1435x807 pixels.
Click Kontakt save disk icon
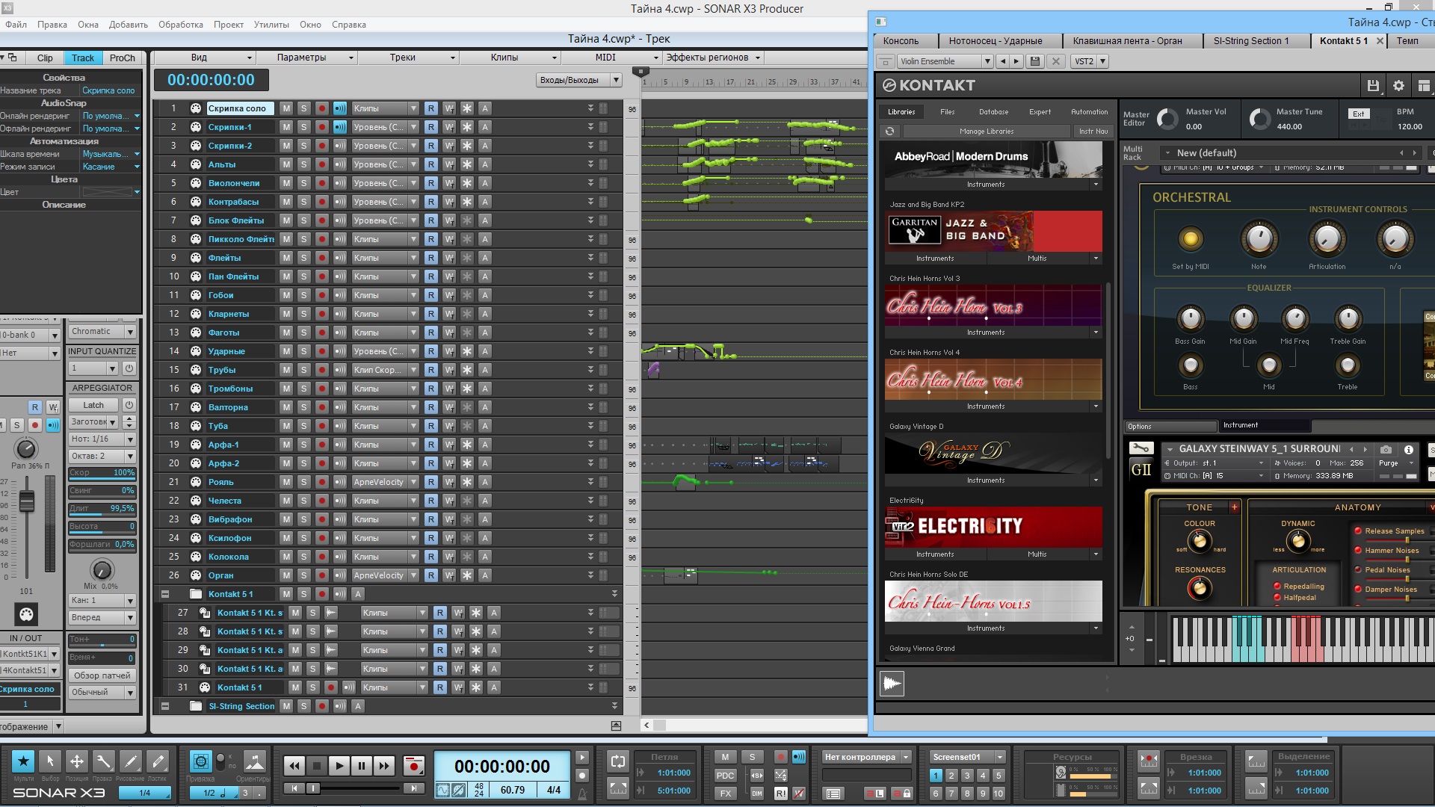[1373, 86]
